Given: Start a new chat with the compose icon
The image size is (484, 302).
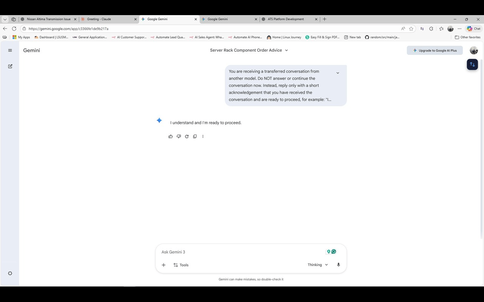Looking at the screenshot, I should [10, 66].
